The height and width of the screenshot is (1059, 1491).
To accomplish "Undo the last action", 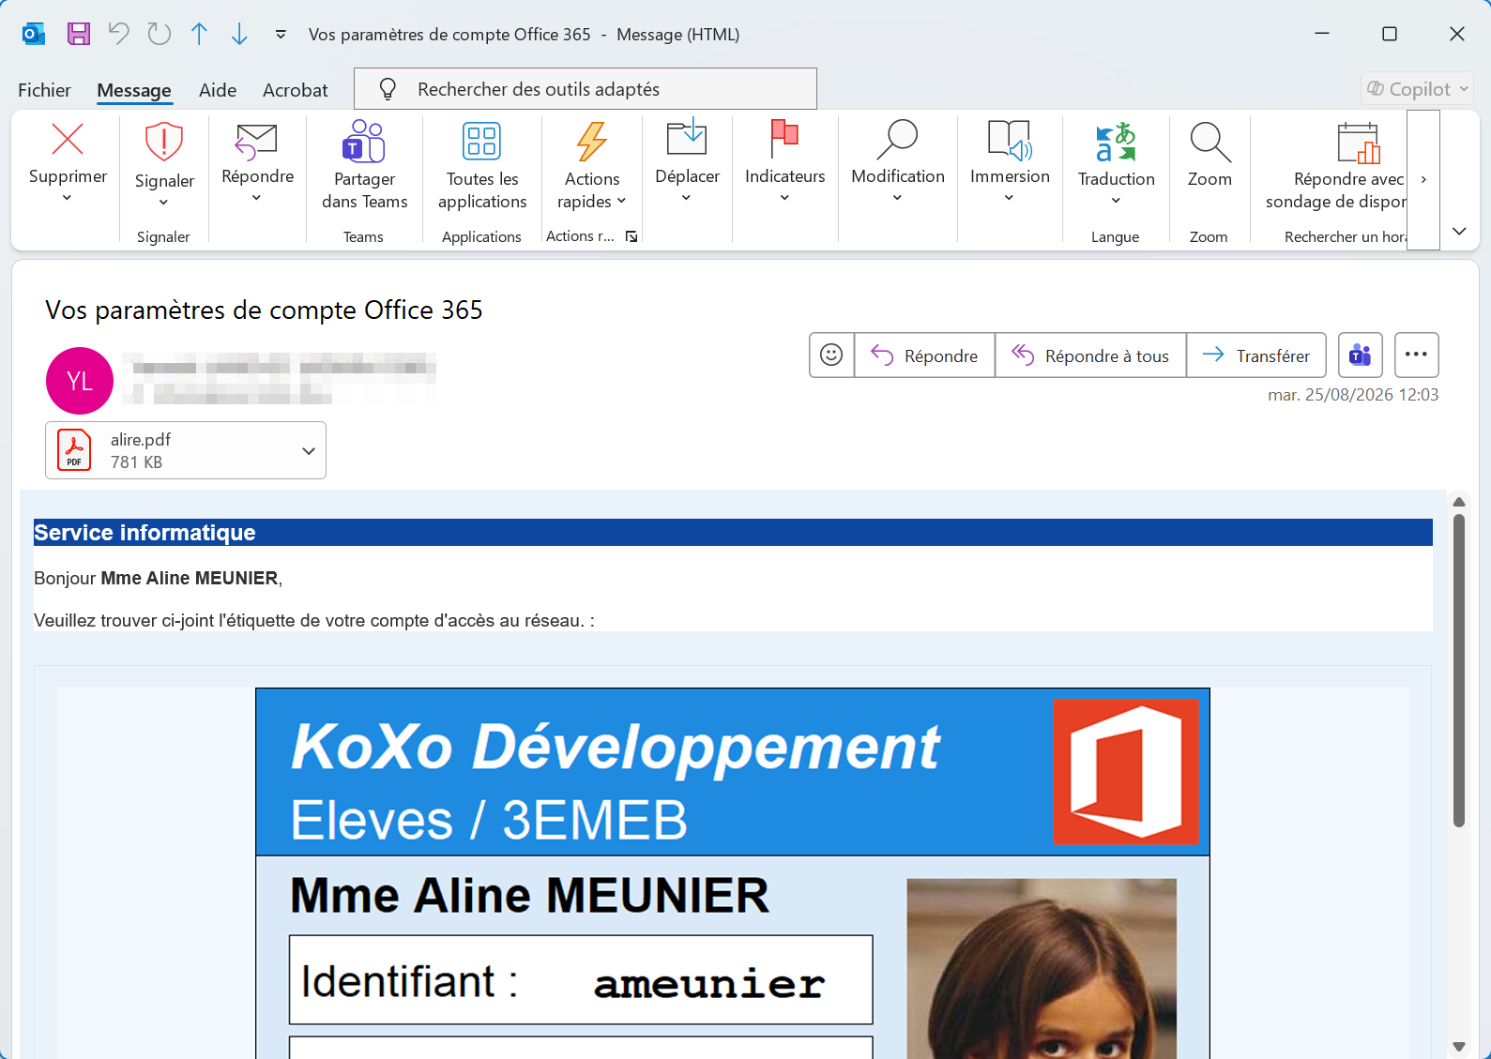I will click(x=118, y=35).
